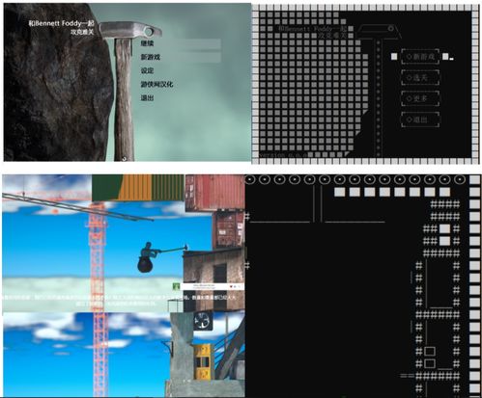This screenshot has width=482, height=398.
Task: Click the green icon of the small popup
Action: [x=176, y=286]
